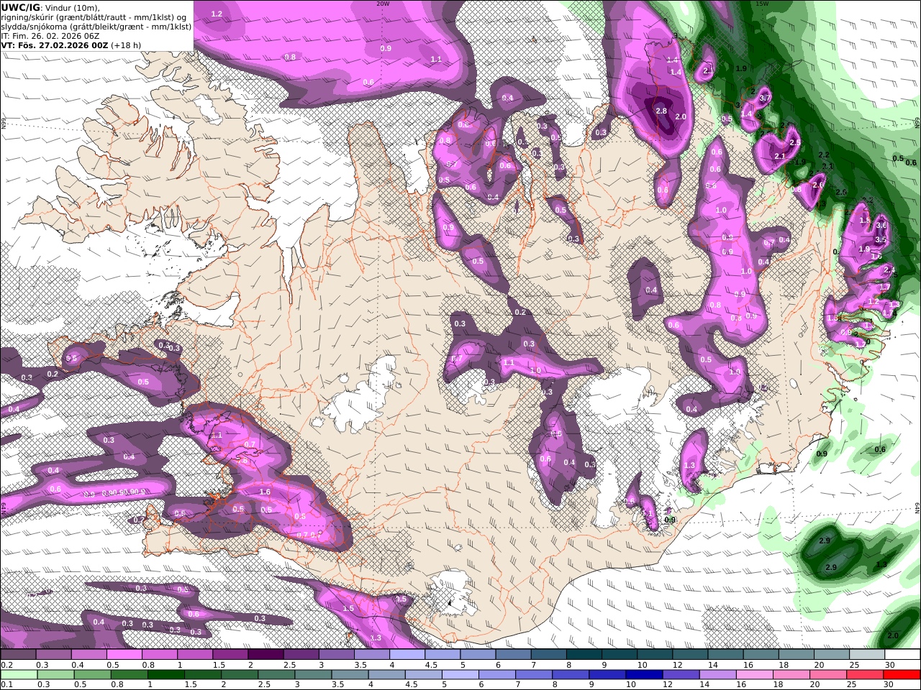Screen dimensions: 921x690
Task: Click the "15W" longitude label at top
Action: coord(762,3)
